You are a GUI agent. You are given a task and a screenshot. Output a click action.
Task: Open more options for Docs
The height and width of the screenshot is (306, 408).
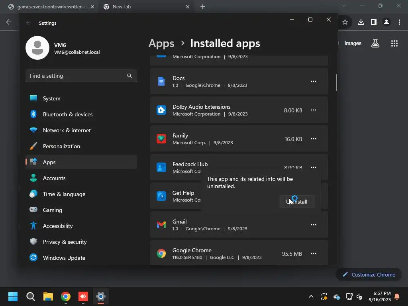click(x=314, y=81)
